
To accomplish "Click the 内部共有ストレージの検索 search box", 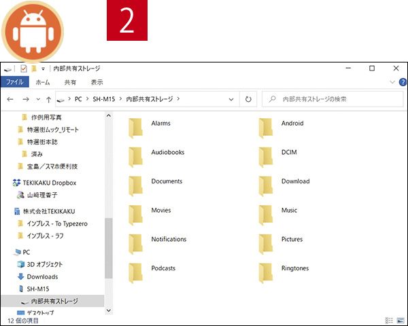I will [x=333, y=99].
